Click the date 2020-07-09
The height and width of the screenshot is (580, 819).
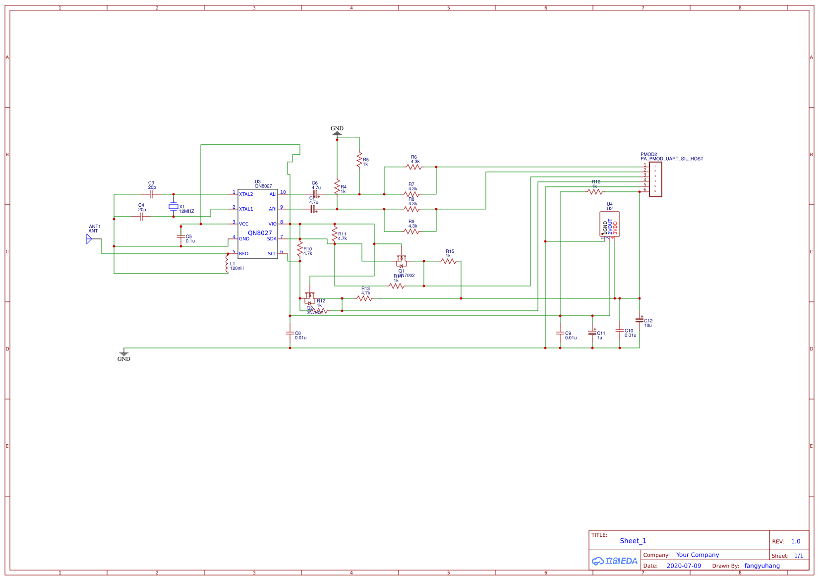(684, 566)
